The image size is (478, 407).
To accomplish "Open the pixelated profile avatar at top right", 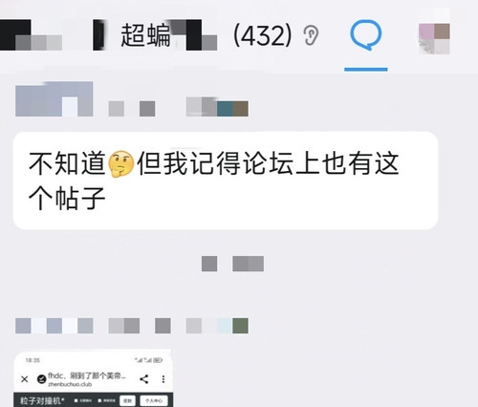I will click(x=434, y=35).
